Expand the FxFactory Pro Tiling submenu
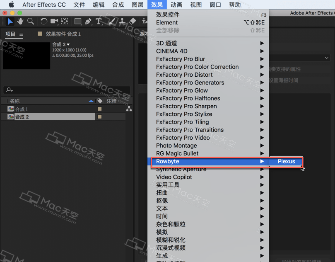 tap(208, 122)
